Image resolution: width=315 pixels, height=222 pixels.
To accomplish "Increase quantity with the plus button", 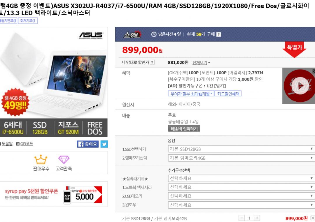I will pyautogui.click(x=257, y=218).
